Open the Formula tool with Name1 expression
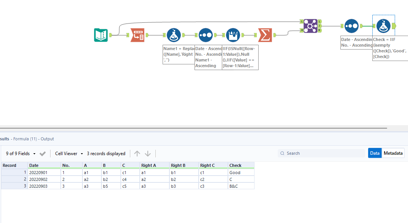Screen dimensions: 408x223 tap(174, 35)
